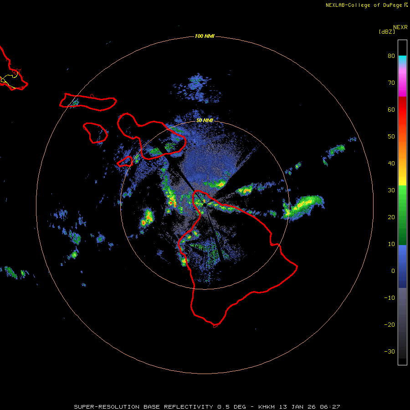The height and width of the screenshot is (410, 410).
Task: Click the 80 value on dBZ scale
Action: 391,56
